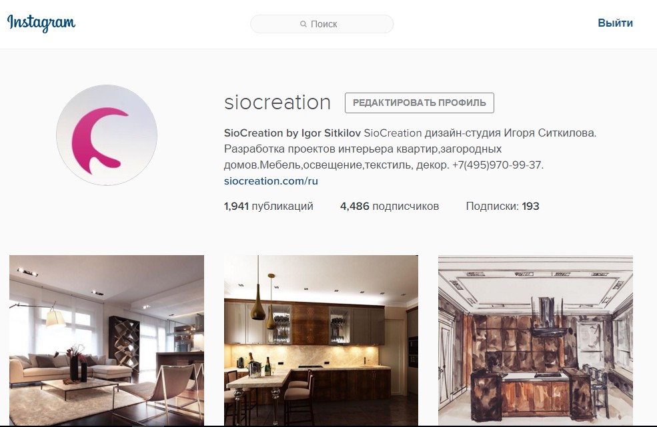
Task: Open the siocreation.com/ru website link
Action: pos(271,181)
